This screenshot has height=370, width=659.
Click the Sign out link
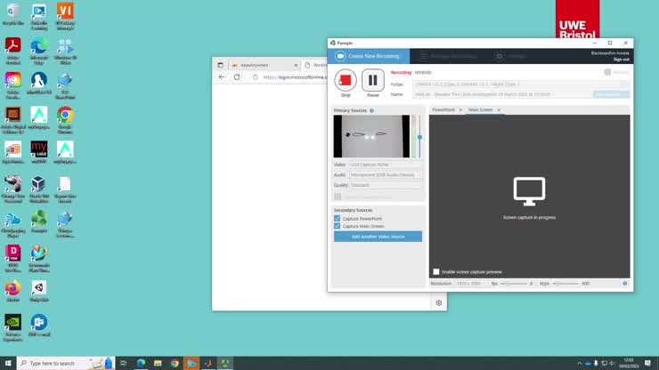622,60
